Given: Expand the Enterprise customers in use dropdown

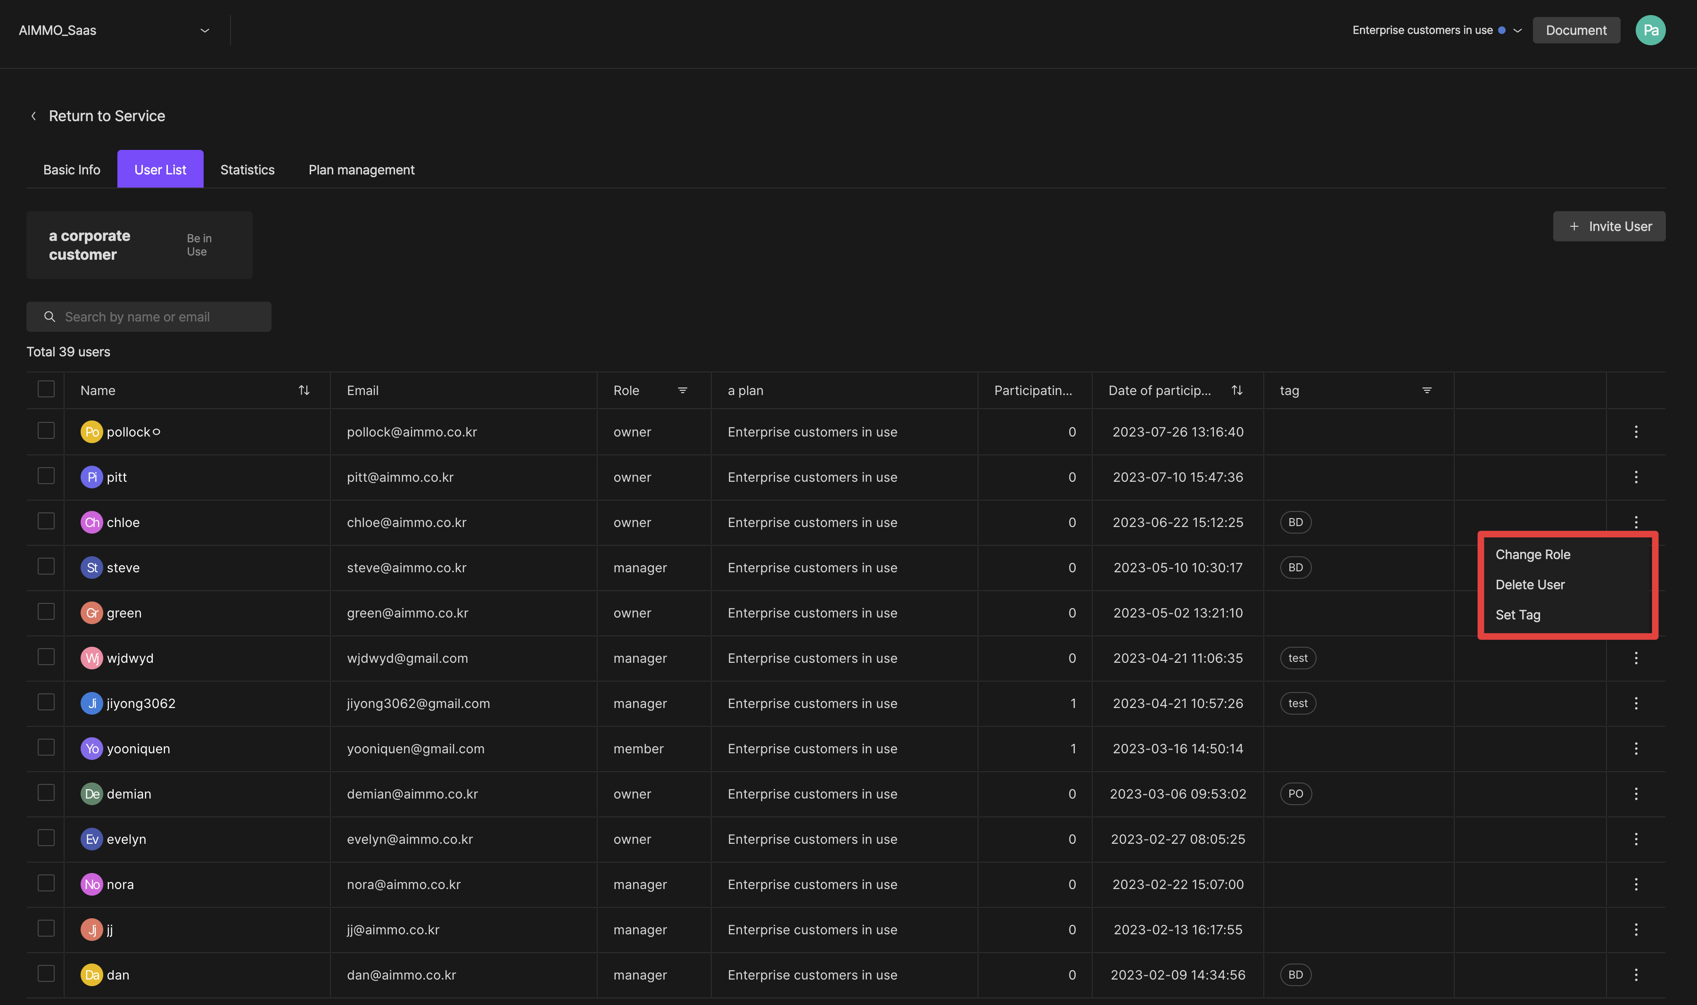Looking at the screenshot, I should pyautogui.click(x=1517, y=31).
